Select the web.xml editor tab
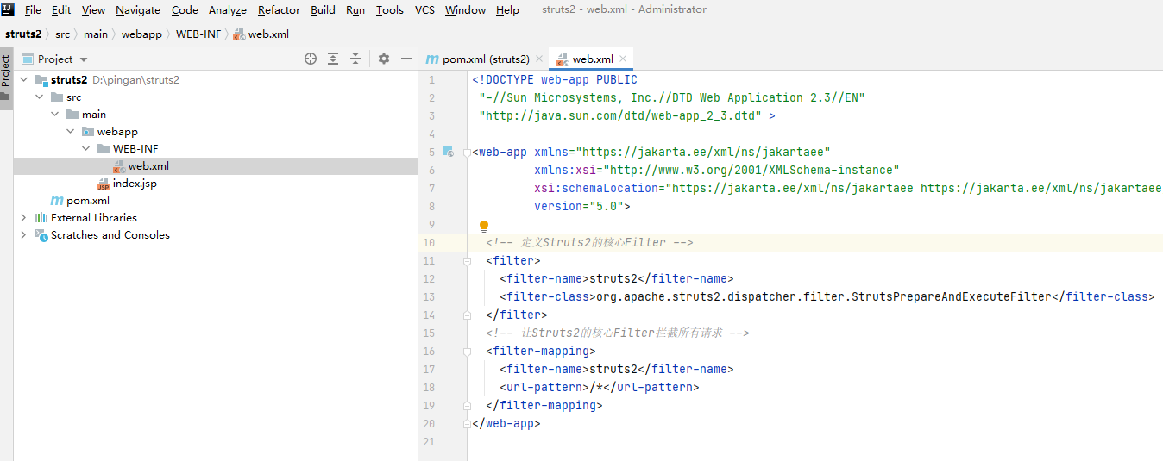This screenshot has width=1163, height=461. coord(593,59)
